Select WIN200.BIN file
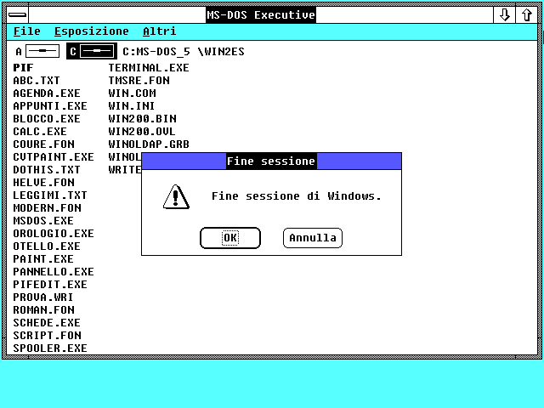Viewport: 544px width, 408px height. [x=142, y=119]
